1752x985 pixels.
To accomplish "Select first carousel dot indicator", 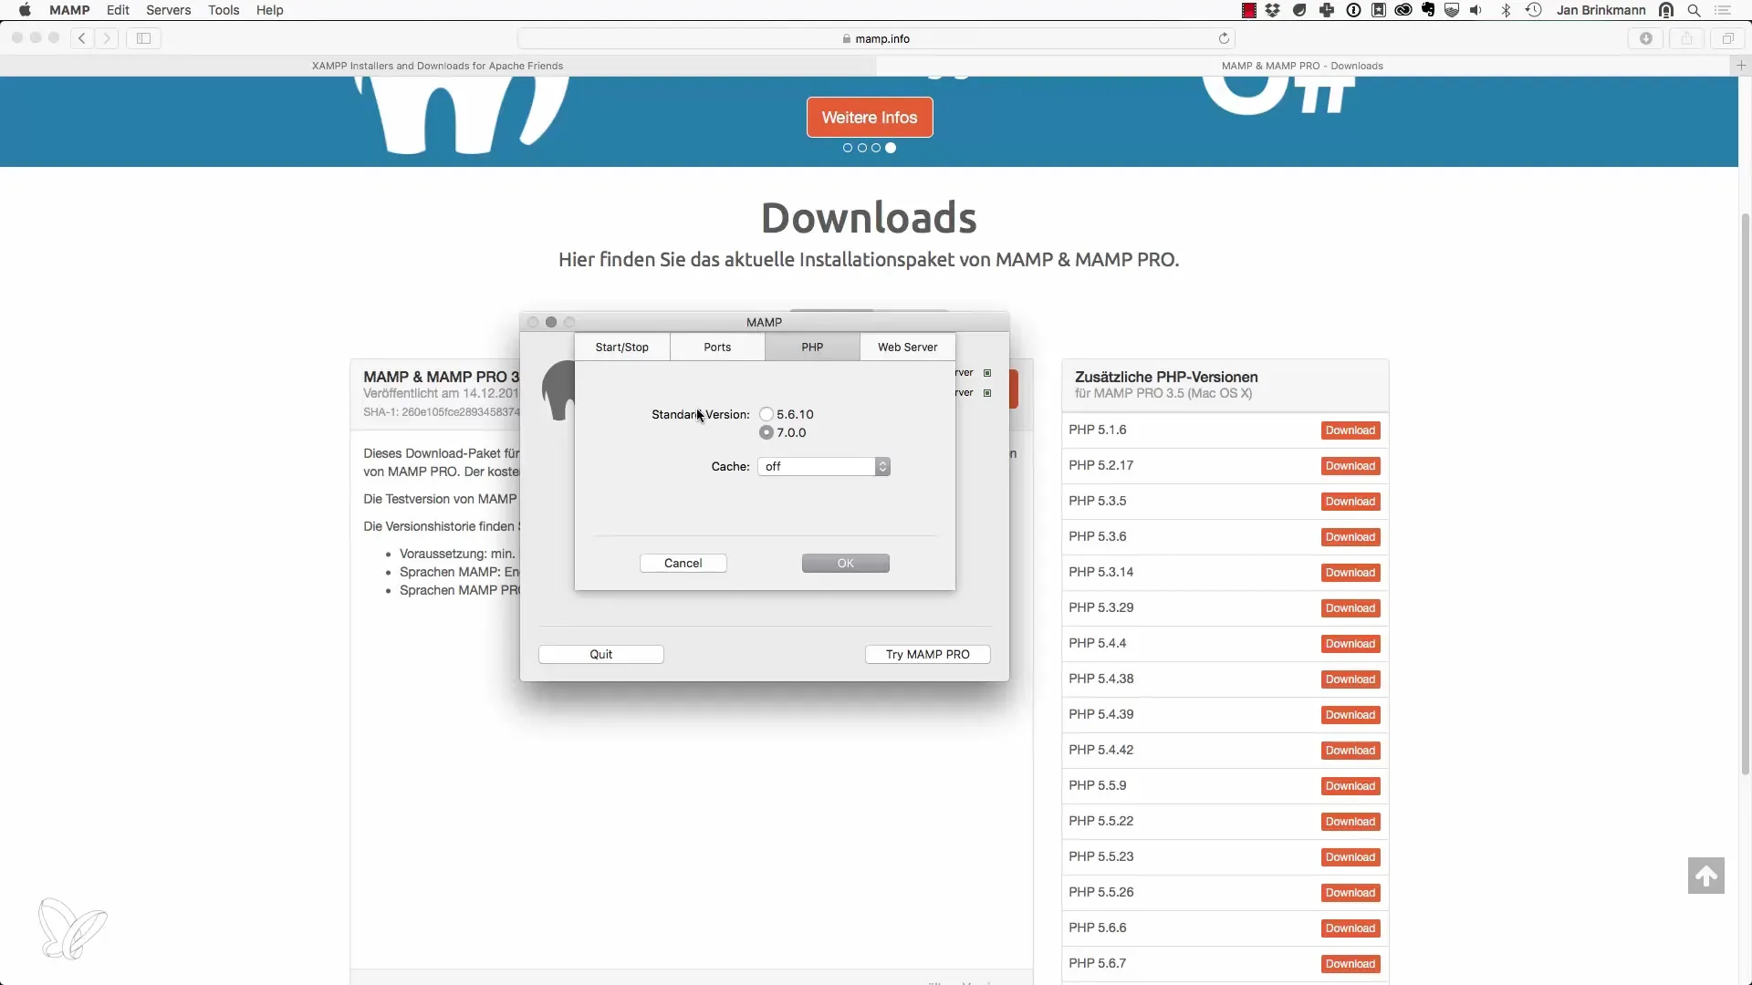I will pyautogui.click(x=848, y=148).
